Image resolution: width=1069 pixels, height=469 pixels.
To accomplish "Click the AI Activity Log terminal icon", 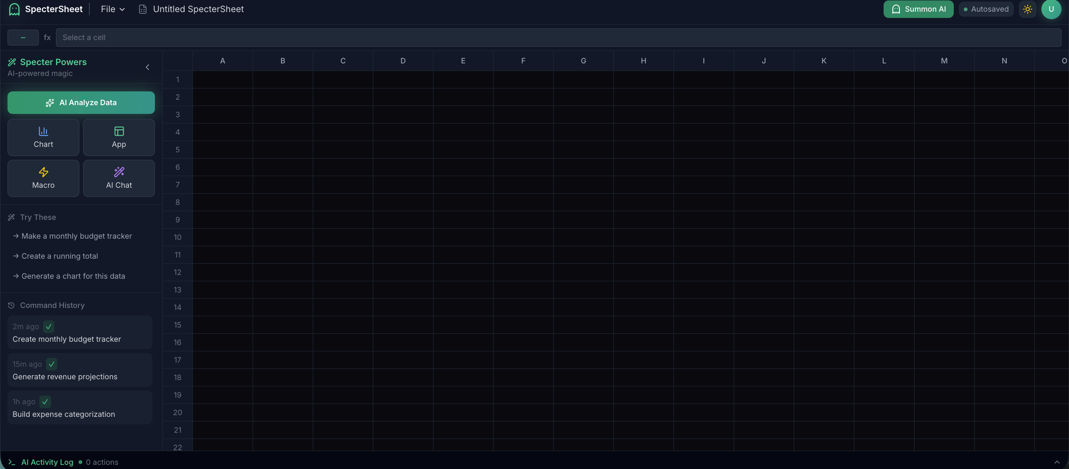I will (x=12, y=462).
